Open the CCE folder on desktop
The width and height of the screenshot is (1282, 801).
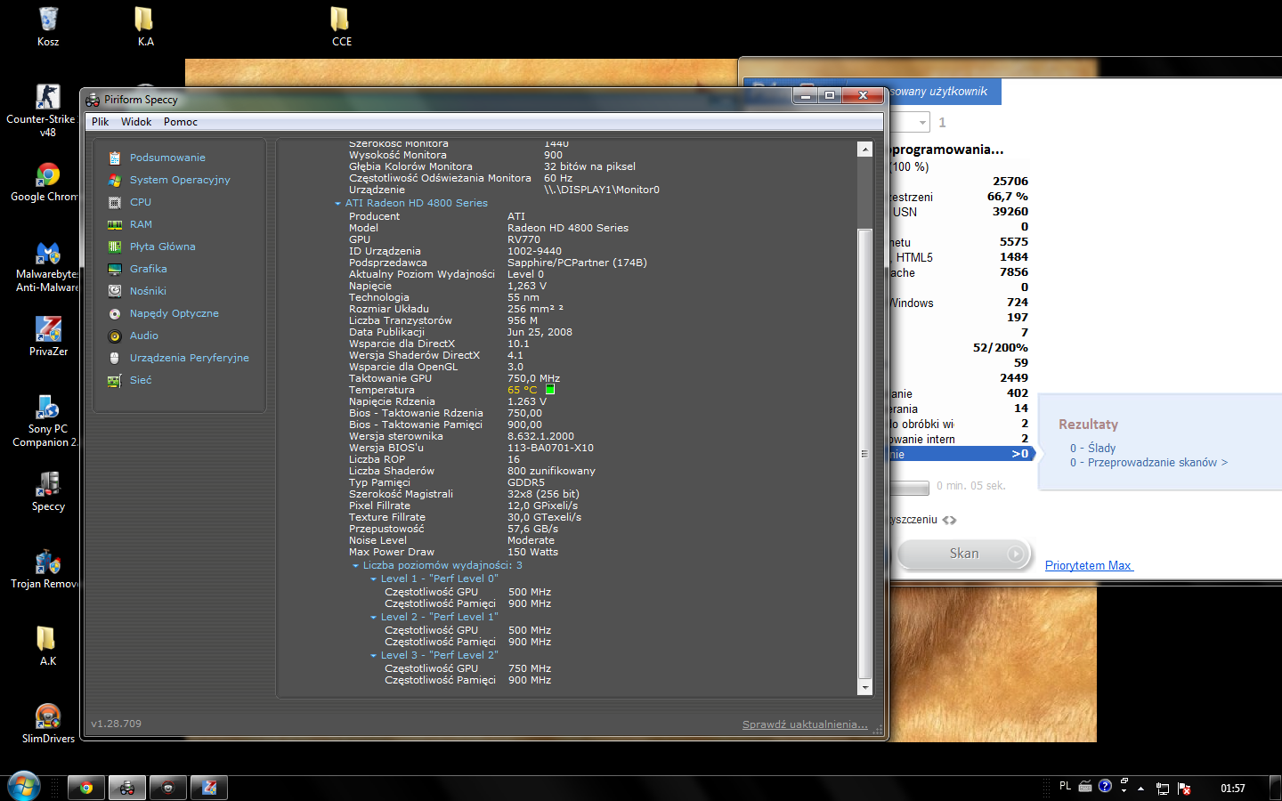(341, 27)
